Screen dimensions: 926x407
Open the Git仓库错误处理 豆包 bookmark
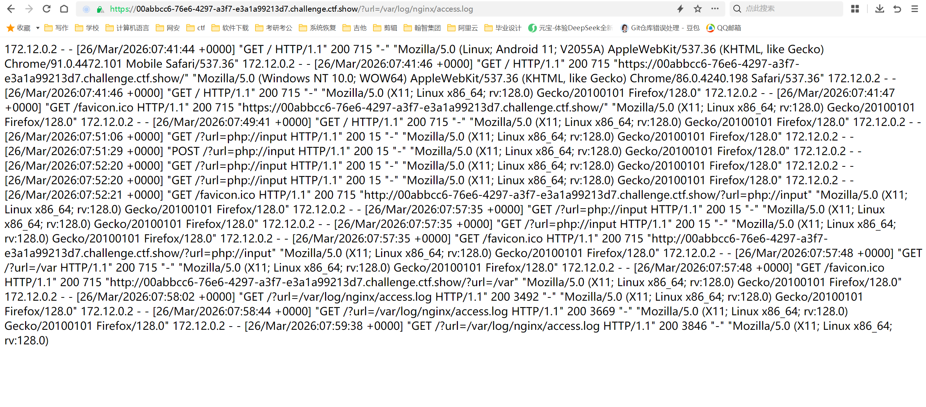coord(660,28)
